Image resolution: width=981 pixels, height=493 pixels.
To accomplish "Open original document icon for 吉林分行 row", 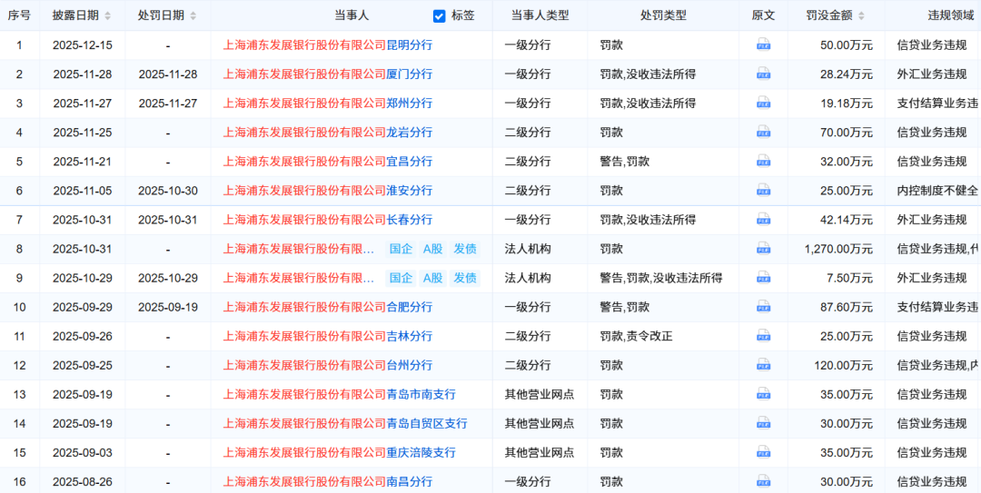I will [x=763, y=336].
